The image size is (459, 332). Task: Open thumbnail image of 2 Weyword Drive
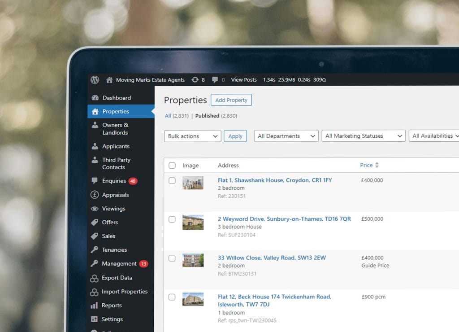coord(193,222)
